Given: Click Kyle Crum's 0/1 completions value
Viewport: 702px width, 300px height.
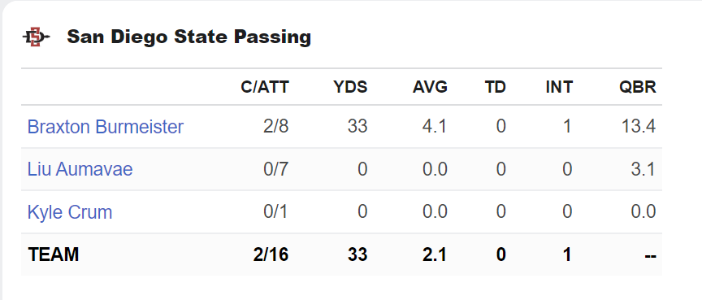Looking at the screenshot, I should pyautogui.click(x=275, y=212).
